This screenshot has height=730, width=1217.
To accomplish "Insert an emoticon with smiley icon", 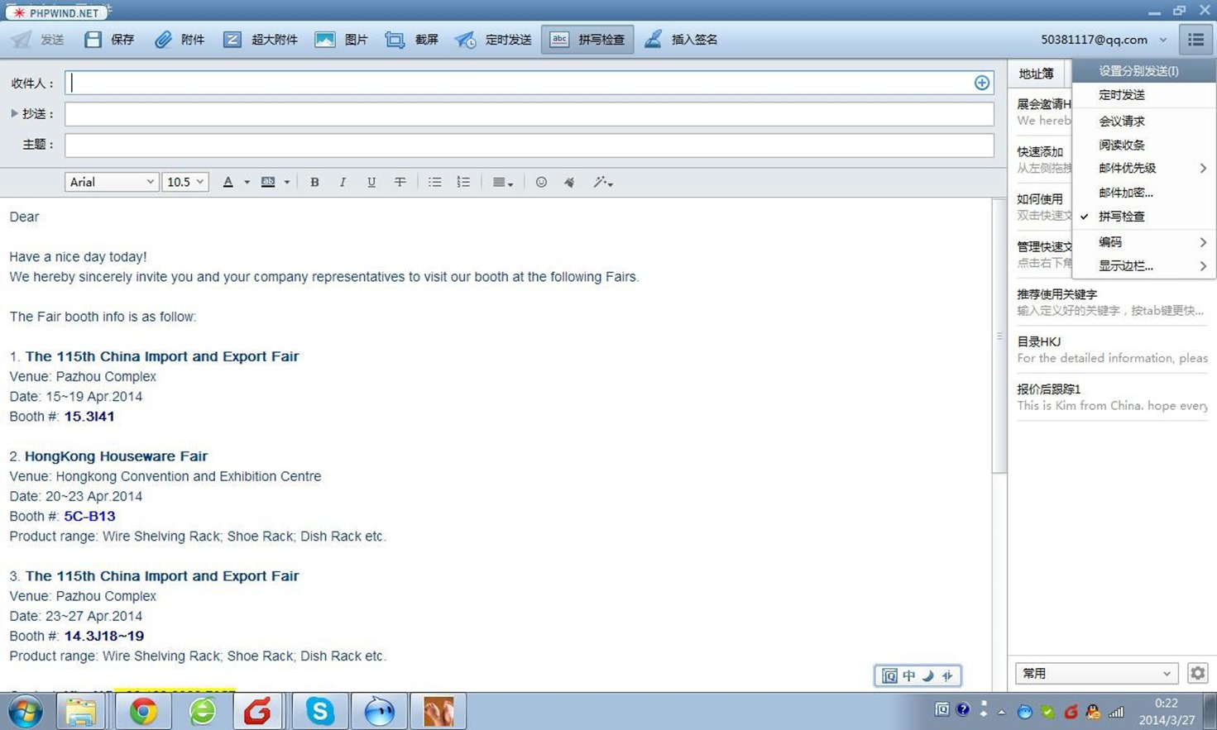I will click(541, 182).
